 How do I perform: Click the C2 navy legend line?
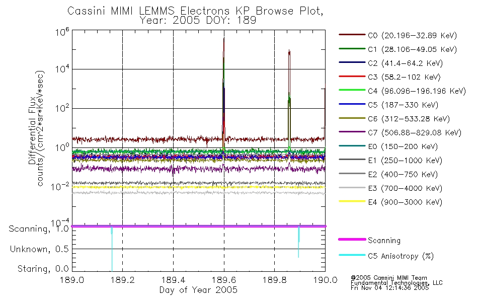click(x=352, y=62)
